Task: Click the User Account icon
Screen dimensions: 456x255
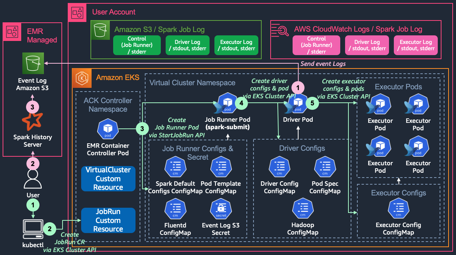Action: (x=77, y=12)
